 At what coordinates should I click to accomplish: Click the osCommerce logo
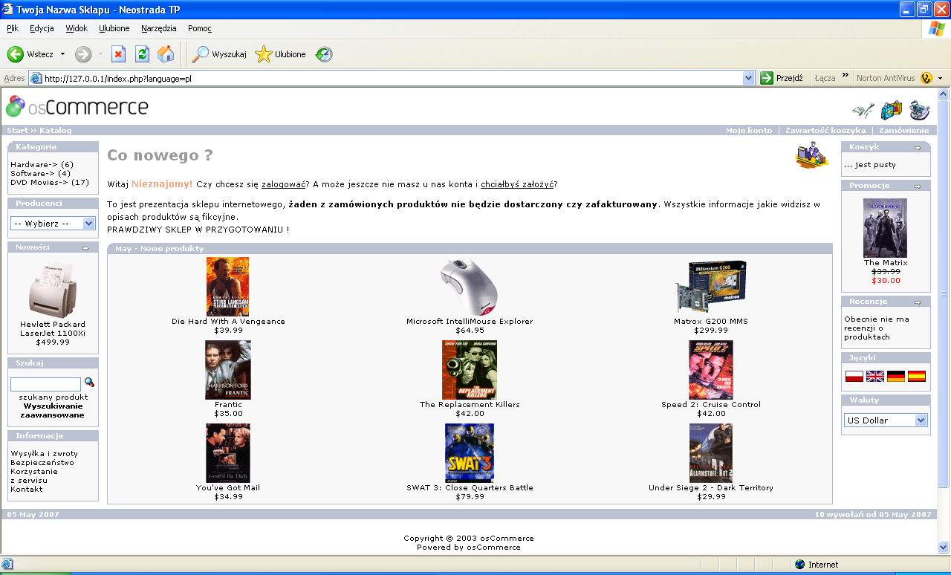click(x=77, y=107)
